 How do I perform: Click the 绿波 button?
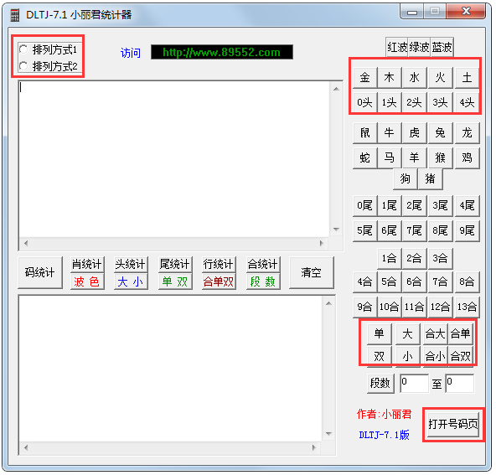tap(419, 48)
